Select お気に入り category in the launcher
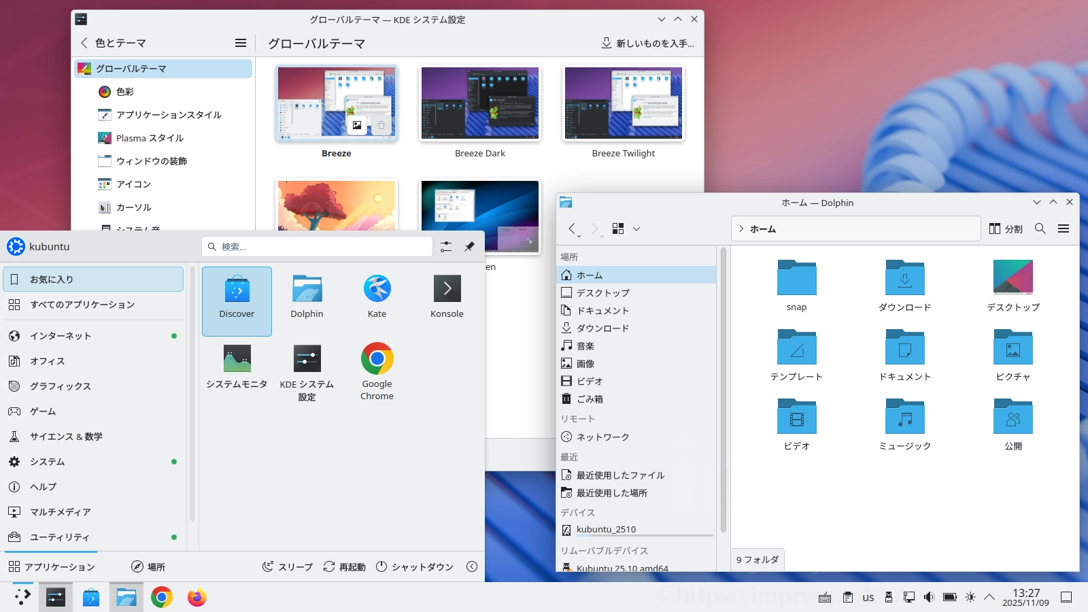 94,279
